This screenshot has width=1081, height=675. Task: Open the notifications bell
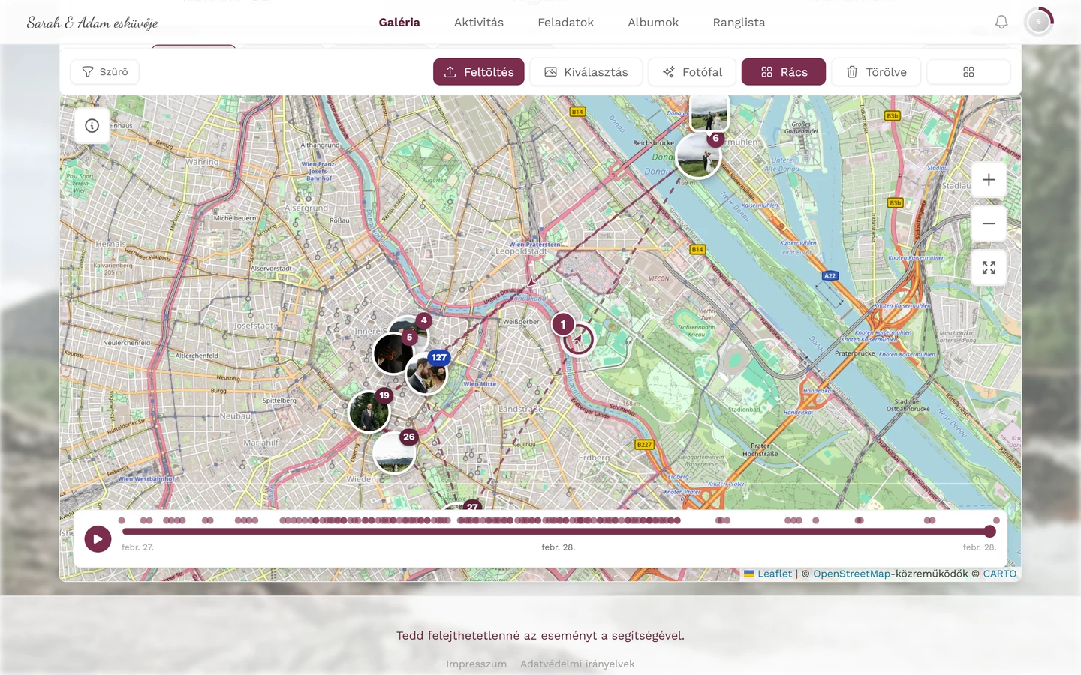(1001, 22)
